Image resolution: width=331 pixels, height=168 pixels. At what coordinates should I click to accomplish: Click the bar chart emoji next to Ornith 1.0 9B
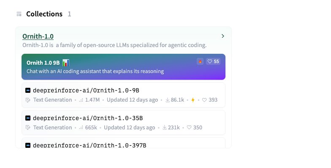(66, 63)
